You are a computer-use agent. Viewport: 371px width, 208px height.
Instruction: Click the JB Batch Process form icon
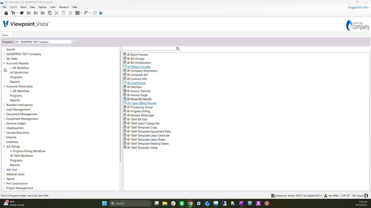[x=125, y=54]
